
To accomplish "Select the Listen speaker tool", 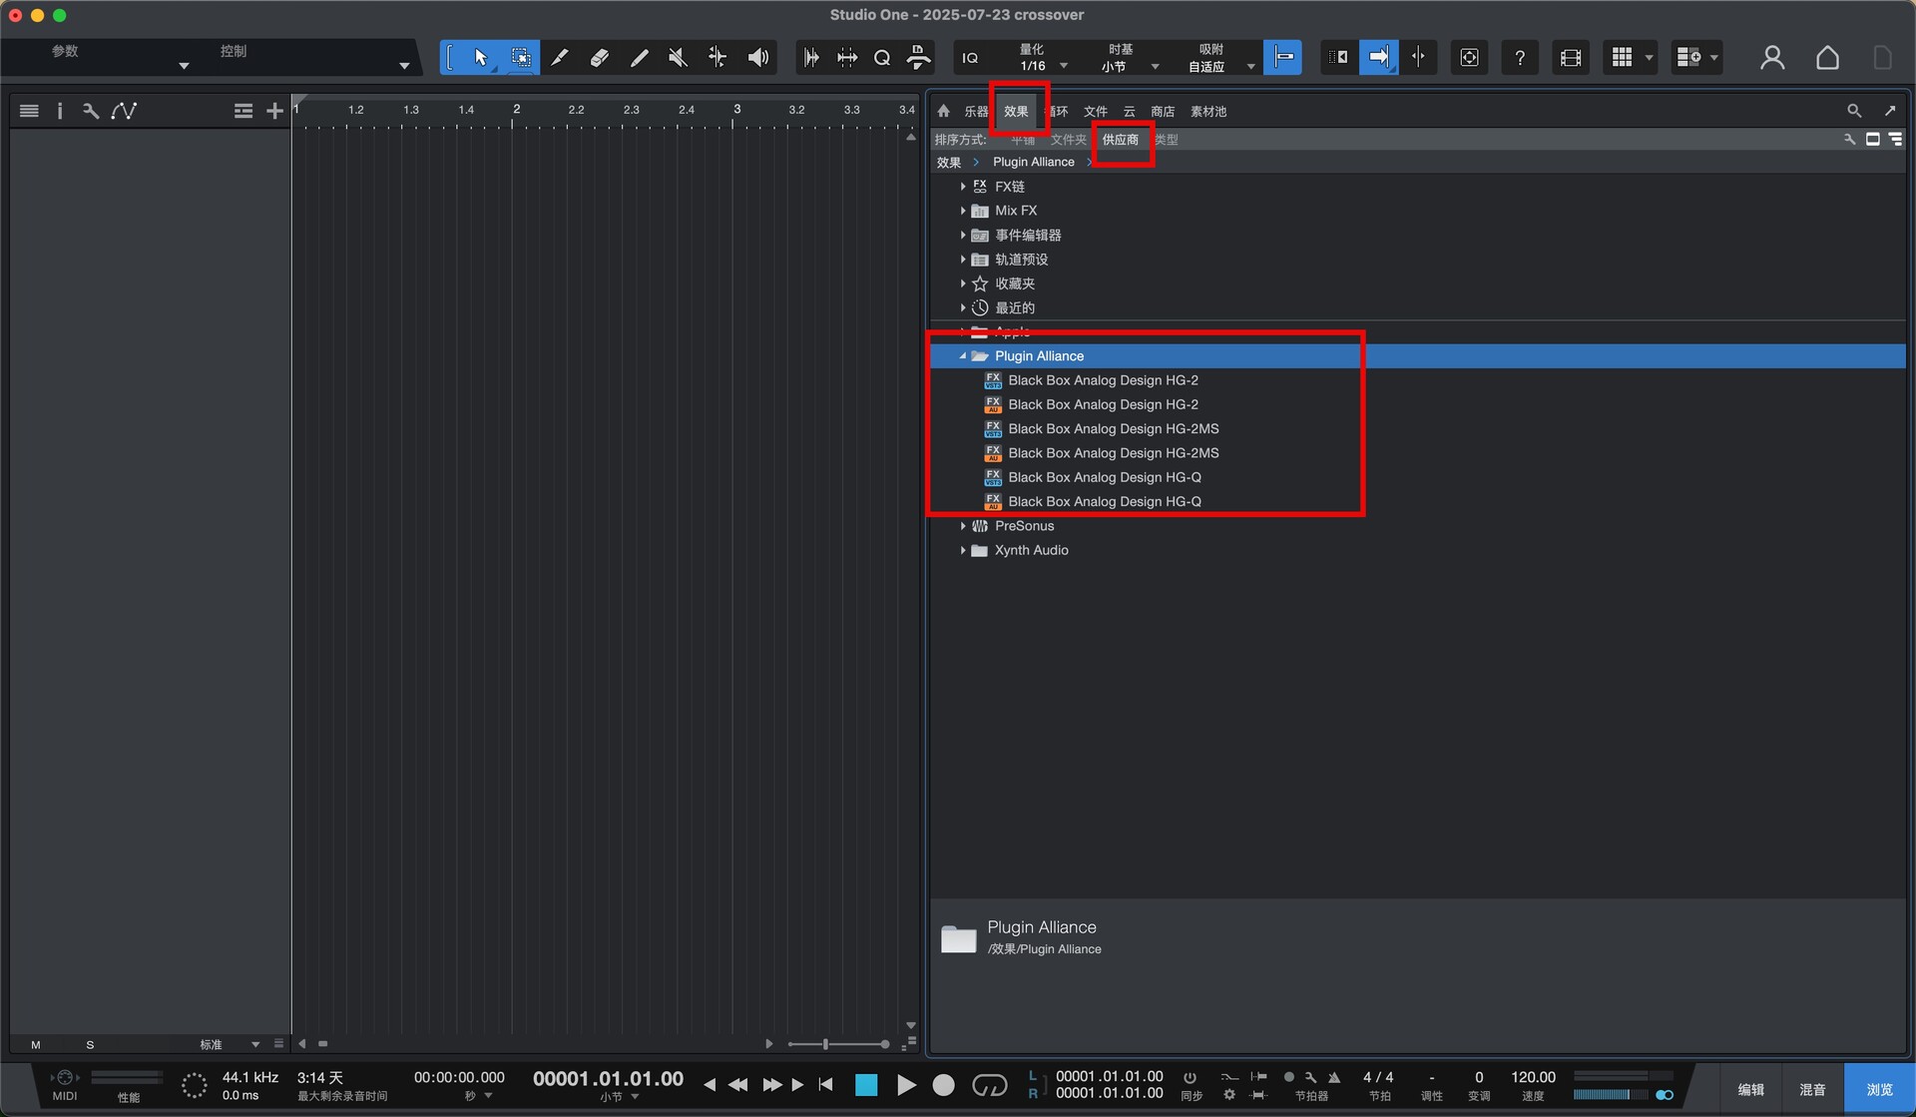I will [758, 58].
